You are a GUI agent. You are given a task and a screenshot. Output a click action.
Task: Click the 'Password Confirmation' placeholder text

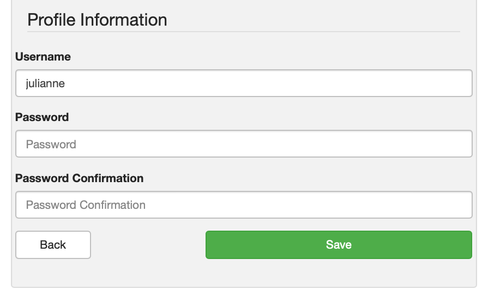coord(86,206)
